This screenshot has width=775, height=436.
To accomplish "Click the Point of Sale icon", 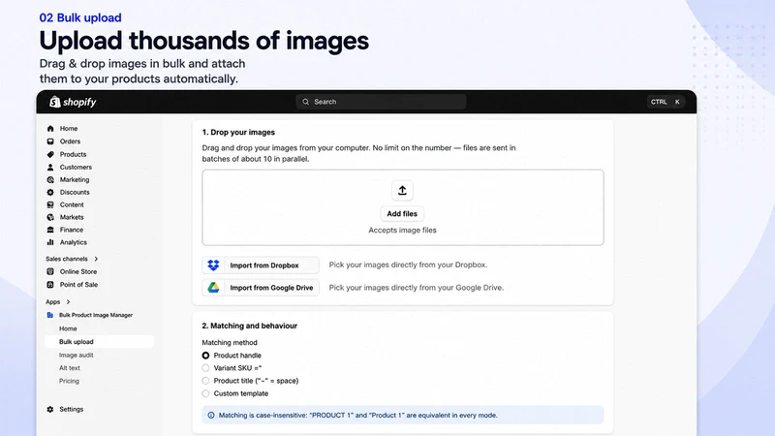I will click(50, 285).
